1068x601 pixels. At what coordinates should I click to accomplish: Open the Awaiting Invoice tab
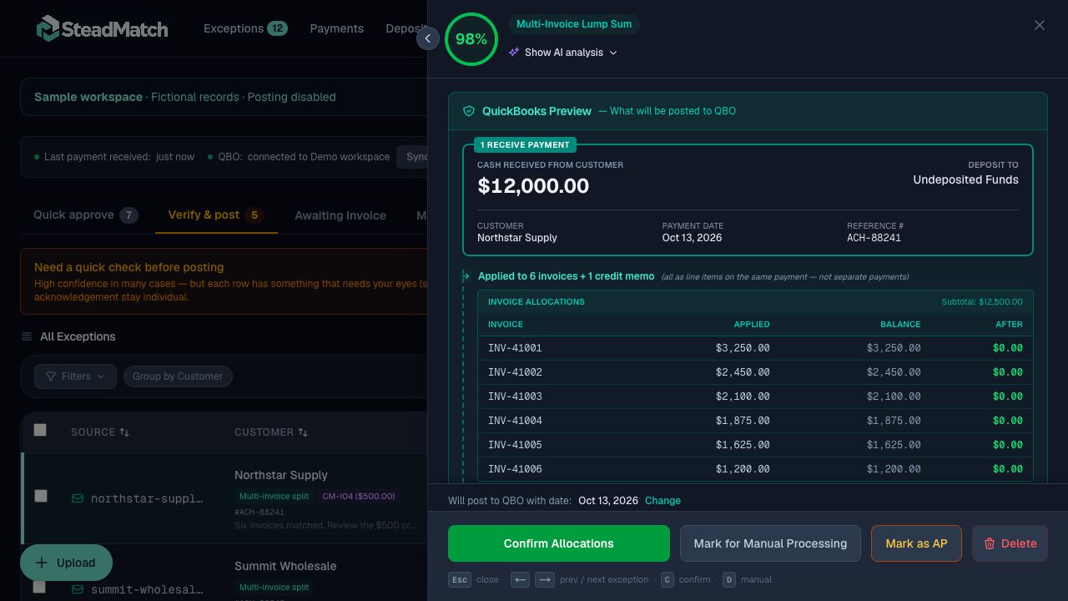tap(340, 215)
